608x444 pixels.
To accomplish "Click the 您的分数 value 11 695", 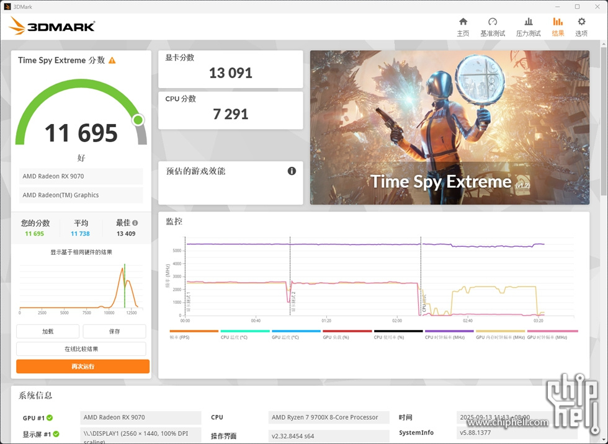I will 35,234.
